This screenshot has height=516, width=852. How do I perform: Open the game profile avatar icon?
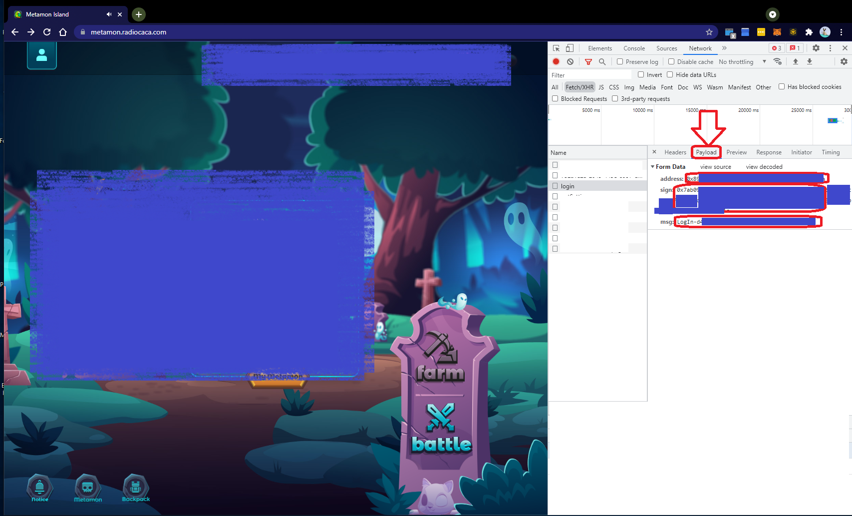pyautogui.click(x=42, y=55)
